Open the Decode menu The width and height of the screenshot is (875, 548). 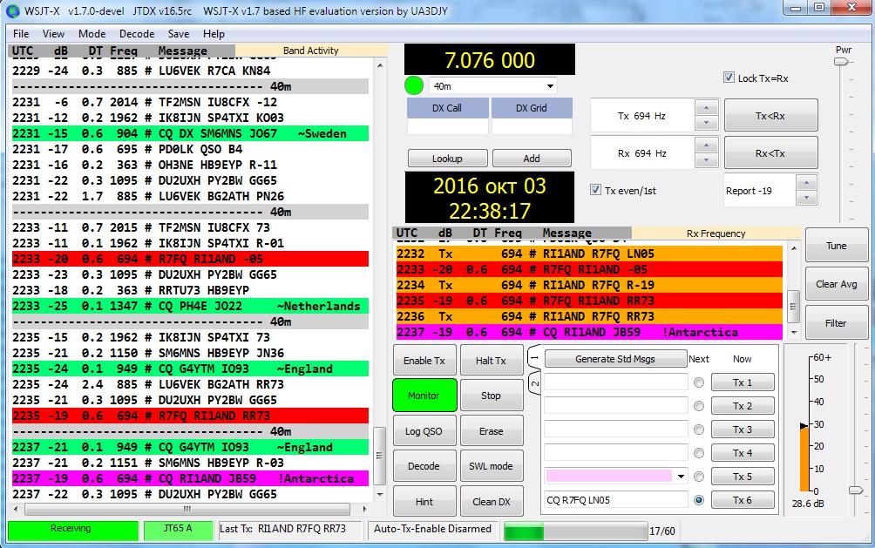tap(137, 34)
